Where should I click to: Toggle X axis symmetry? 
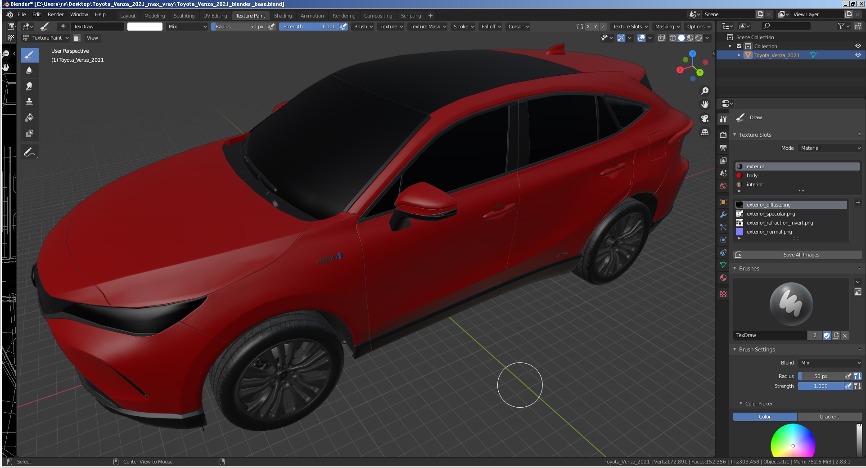tap(588, 27)
